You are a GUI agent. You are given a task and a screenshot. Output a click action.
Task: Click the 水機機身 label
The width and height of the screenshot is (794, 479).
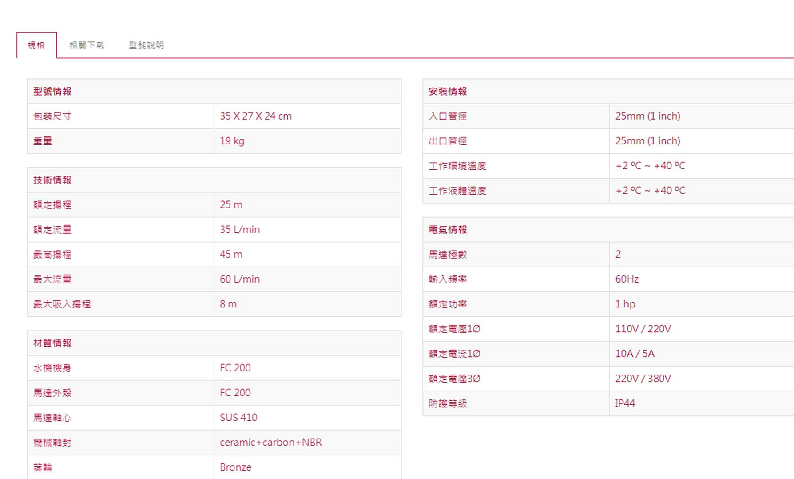(52, 368)
